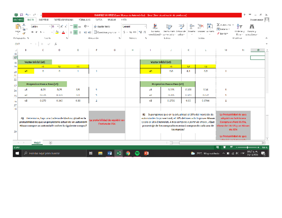Toggle underline (S) formatting
The width and height of the screenshot is (282, 218).
tap(41, 32)
